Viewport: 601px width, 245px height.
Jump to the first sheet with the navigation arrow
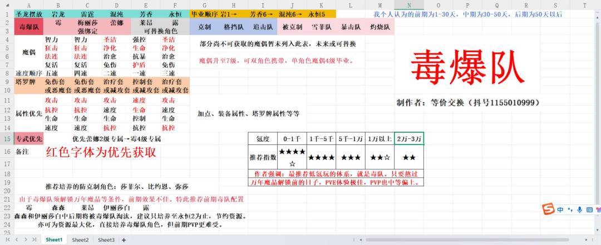coord(7,239)
